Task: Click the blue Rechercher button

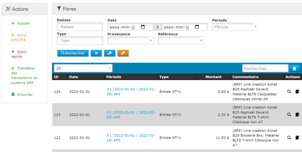Action: pos(73,53)
